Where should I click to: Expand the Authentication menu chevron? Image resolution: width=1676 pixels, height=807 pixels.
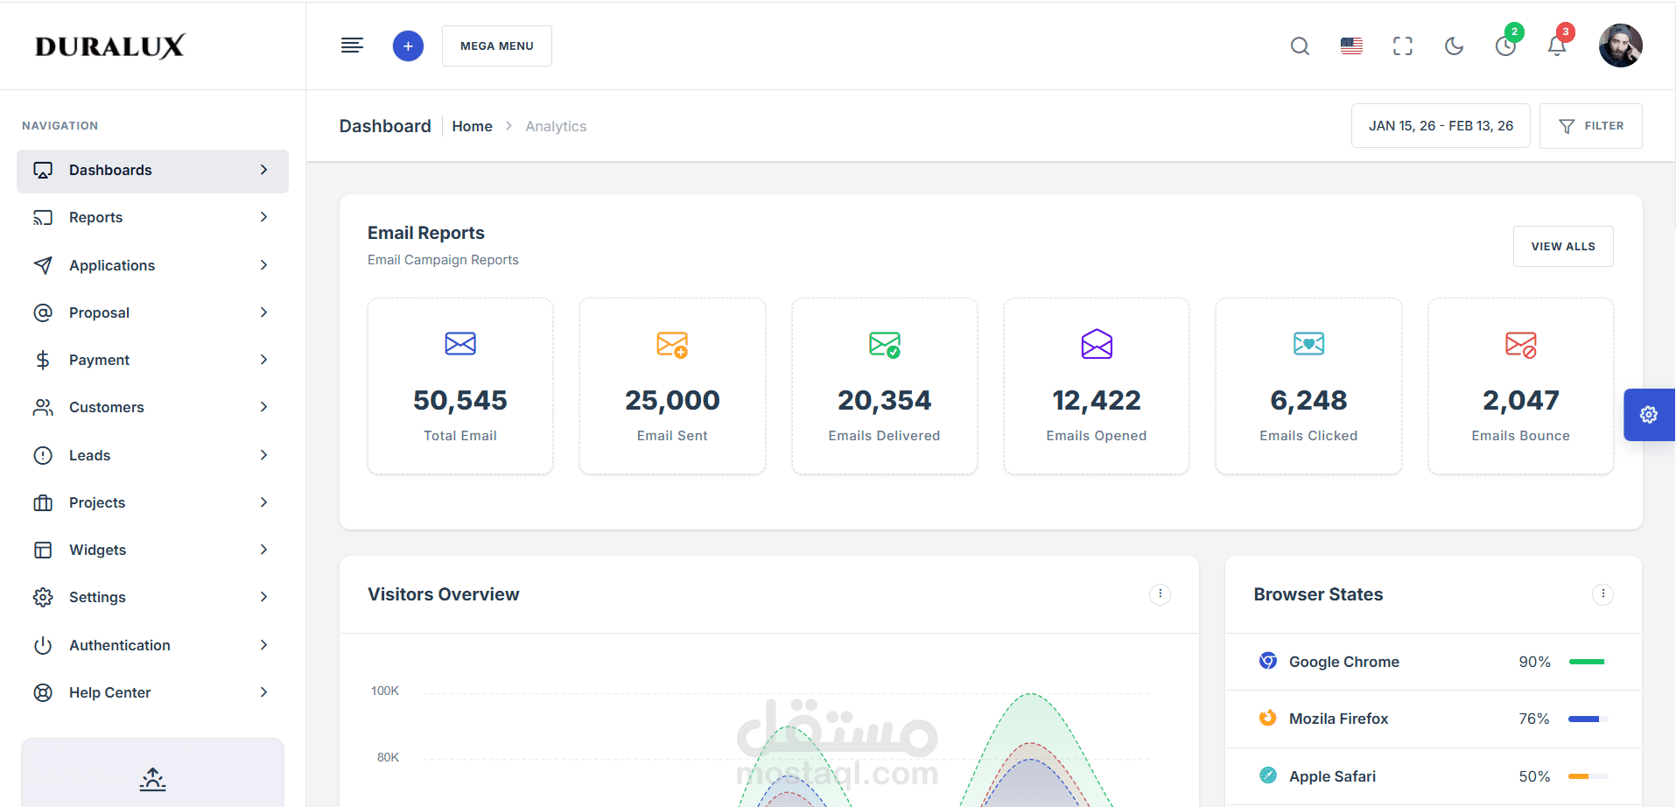pos(263,645)
